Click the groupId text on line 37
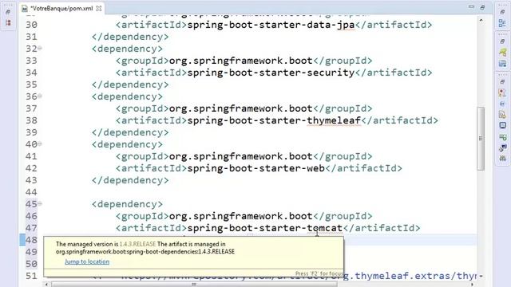This screenshot has width=511, height=287. 241,108
